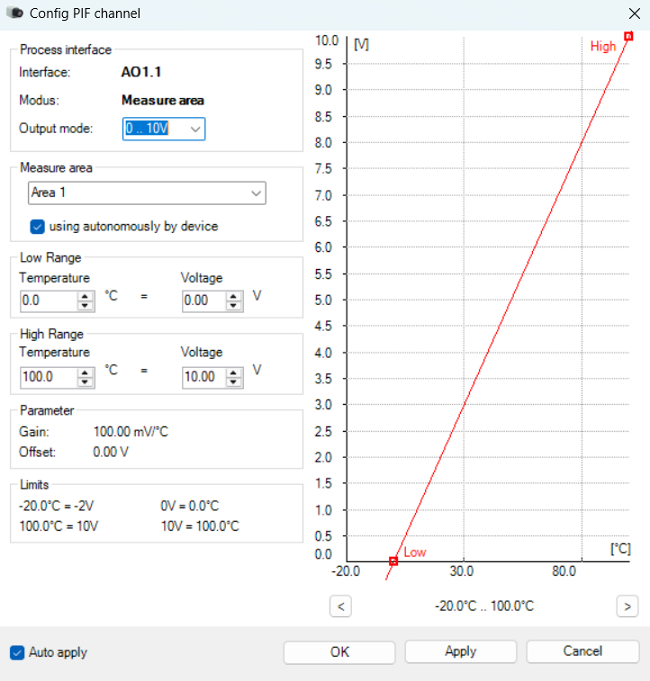This screenshot has width=650, height=681.
Task: Click the limit text '100.0°C = 10V'
Action: click(x=59, y=526)
